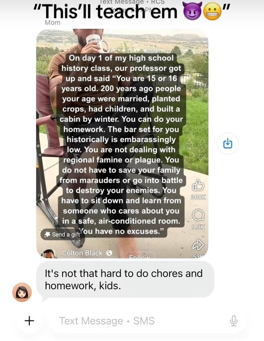Viewport: 264px width, 341px height.
Task: Open Mom's contact avatar
Action: (22, 292)
